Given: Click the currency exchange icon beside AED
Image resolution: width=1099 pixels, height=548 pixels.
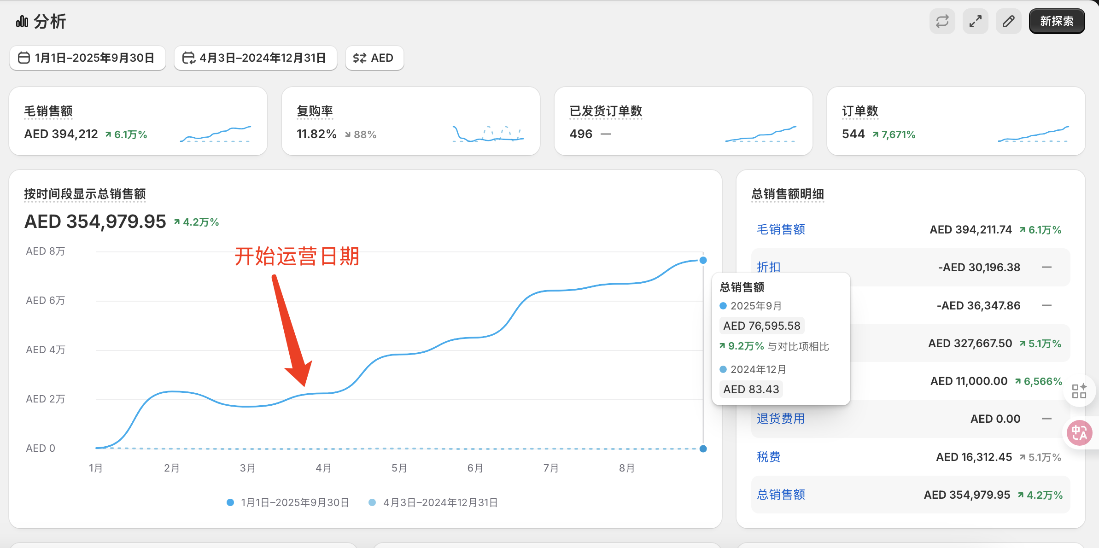Looking at the screenshot, I should [x=360, y=58].
